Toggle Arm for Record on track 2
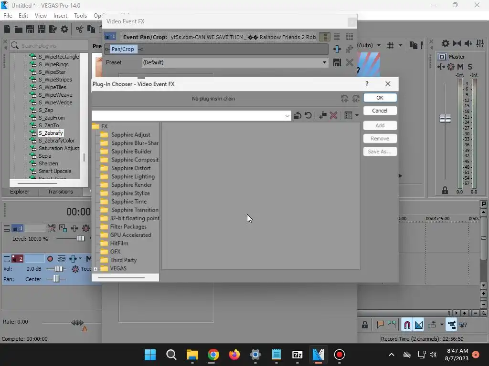The image size is (489, 366). (50, 259)
